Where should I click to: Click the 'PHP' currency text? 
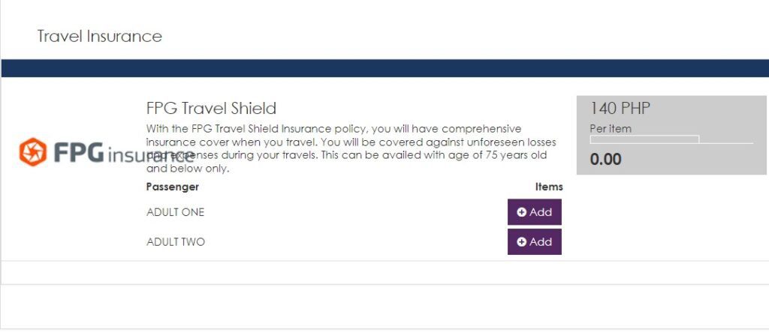(x=635, y=109)
